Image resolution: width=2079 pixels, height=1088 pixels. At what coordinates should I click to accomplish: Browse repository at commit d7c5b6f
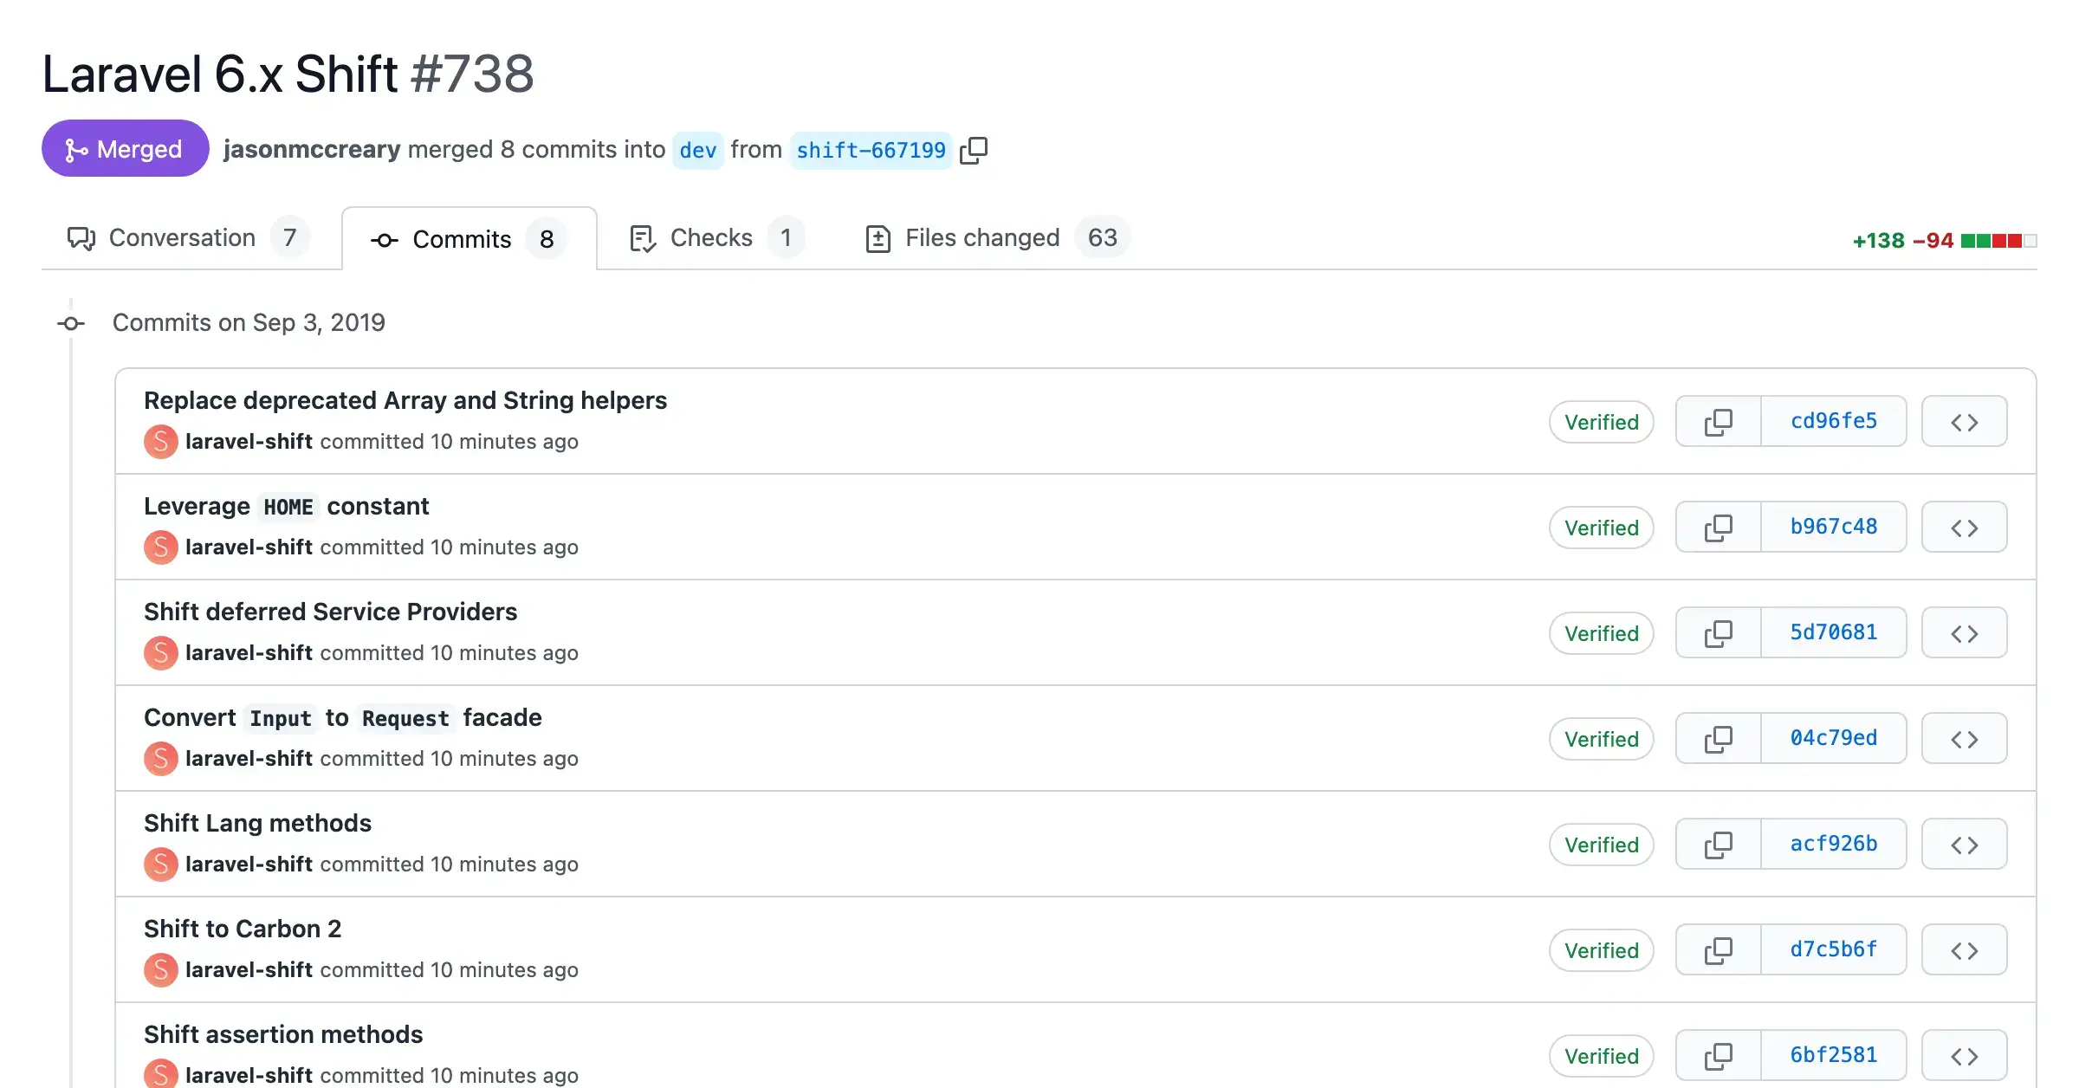1964,949
